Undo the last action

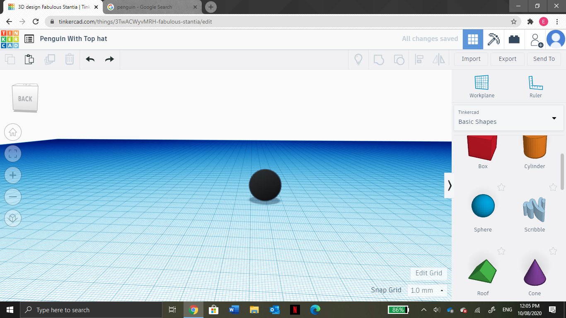coord(89,59)
